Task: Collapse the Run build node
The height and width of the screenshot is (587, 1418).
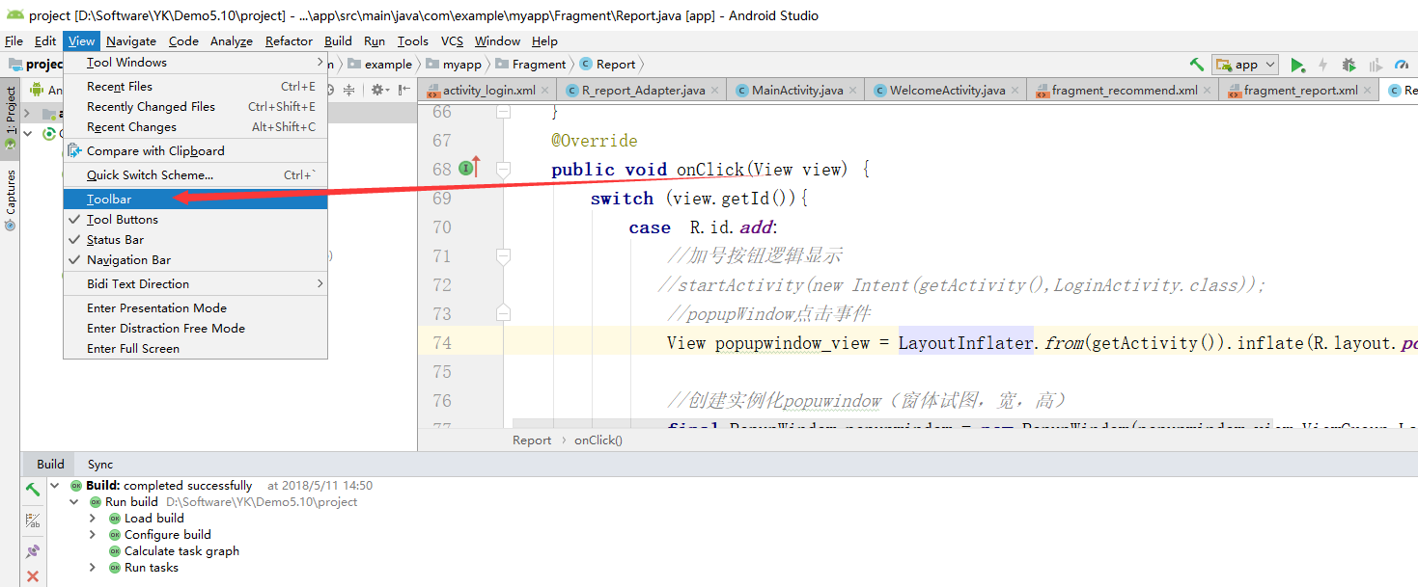Action: [x=74, y=501]
